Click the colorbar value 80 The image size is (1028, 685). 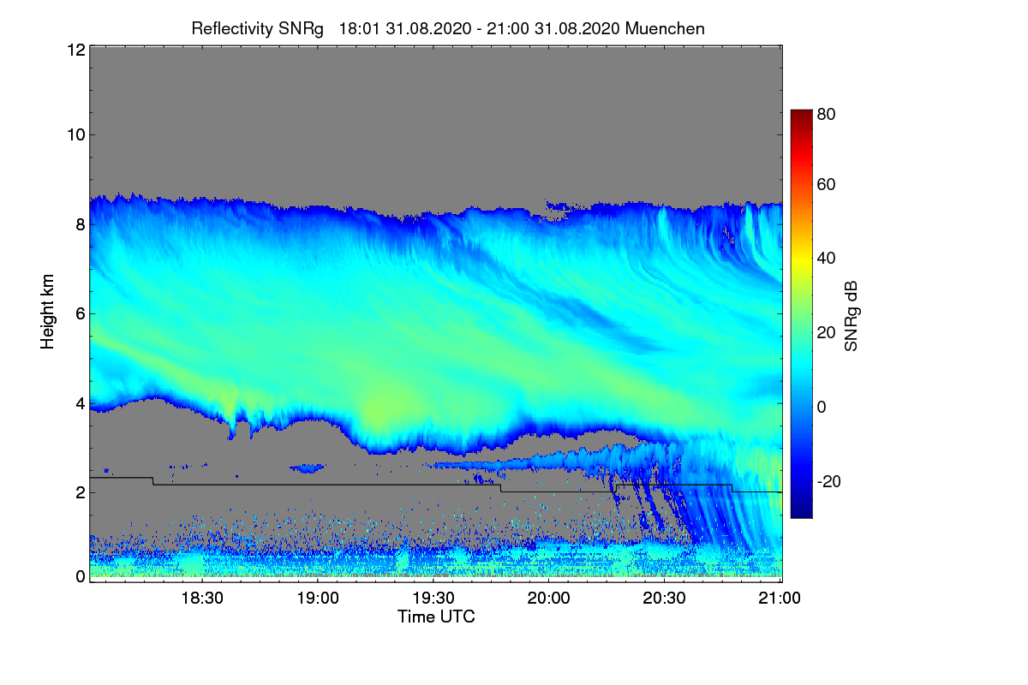pyautogui.click(x=826, y=113)
